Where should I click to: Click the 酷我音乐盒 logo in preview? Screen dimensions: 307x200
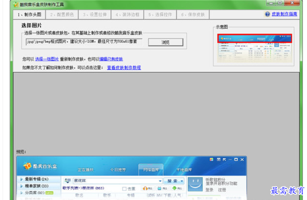40,166
